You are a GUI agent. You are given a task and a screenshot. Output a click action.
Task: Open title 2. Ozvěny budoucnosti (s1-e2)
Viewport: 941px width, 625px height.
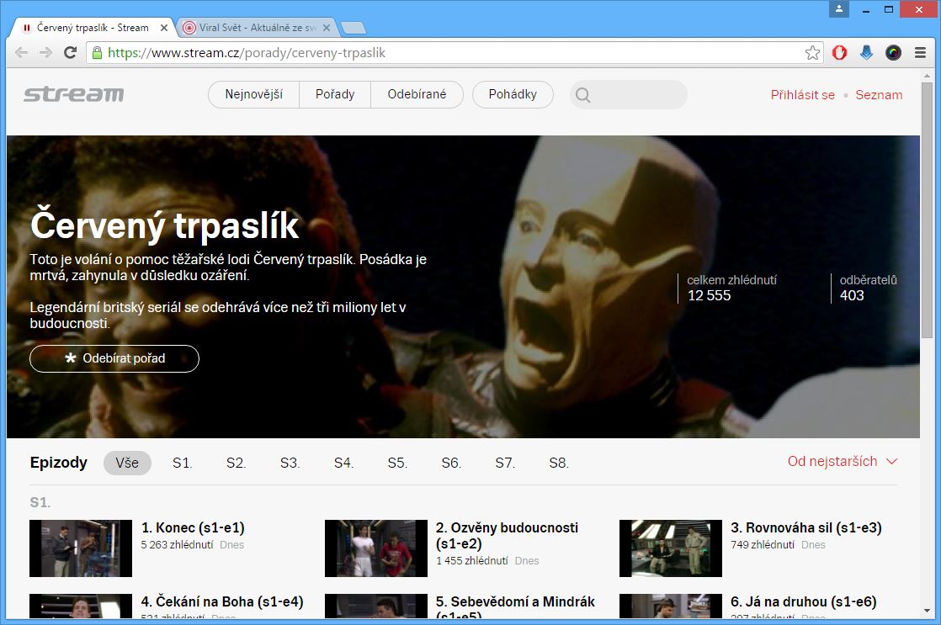point(507,535)
